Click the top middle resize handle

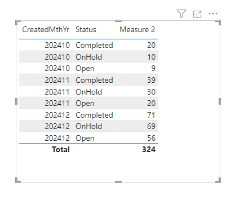click(118, 21)
